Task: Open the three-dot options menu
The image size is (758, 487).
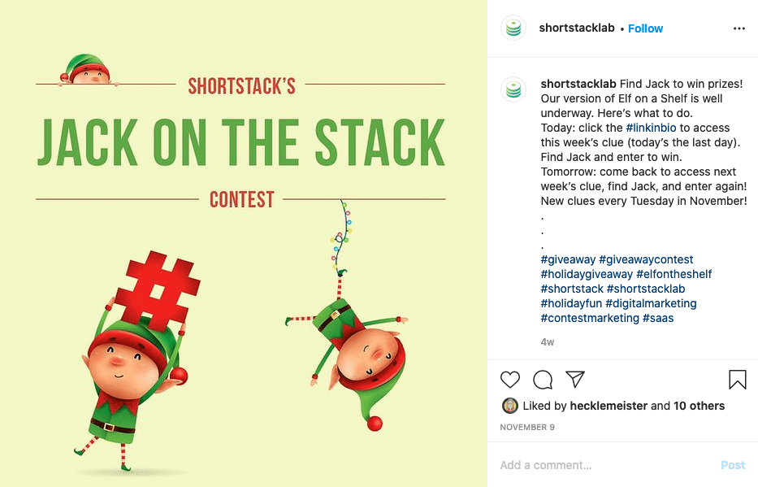Action: pyautogui.click(x=739, y=28)
